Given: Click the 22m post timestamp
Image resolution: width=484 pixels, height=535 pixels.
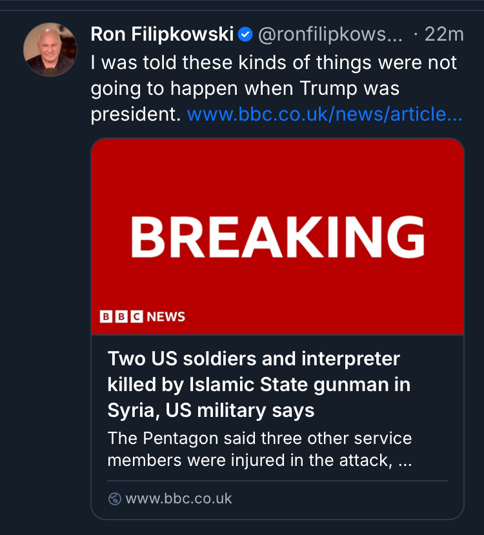Looking at the screenshot, I should [443, 35].
